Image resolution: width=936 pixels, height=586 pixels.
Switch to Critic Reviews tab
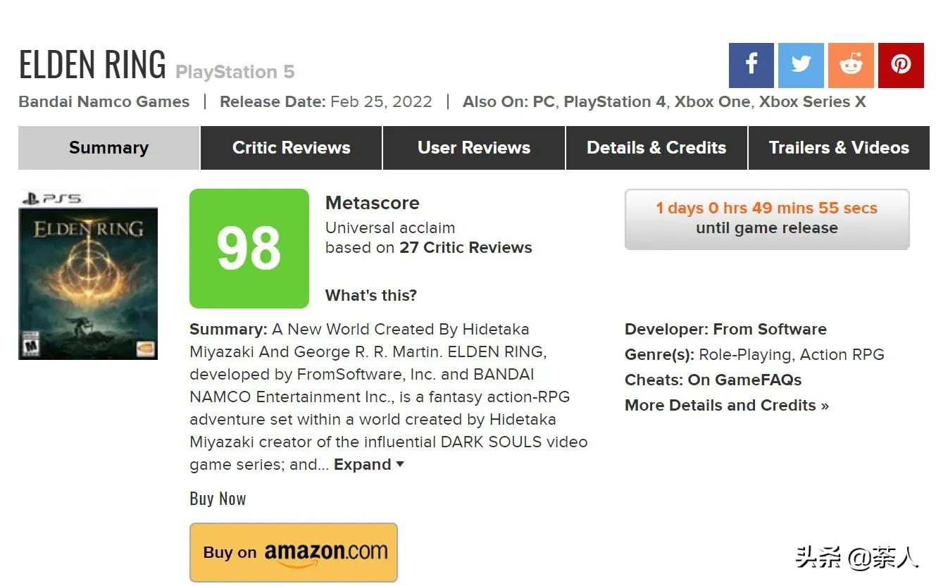[291, 148]
